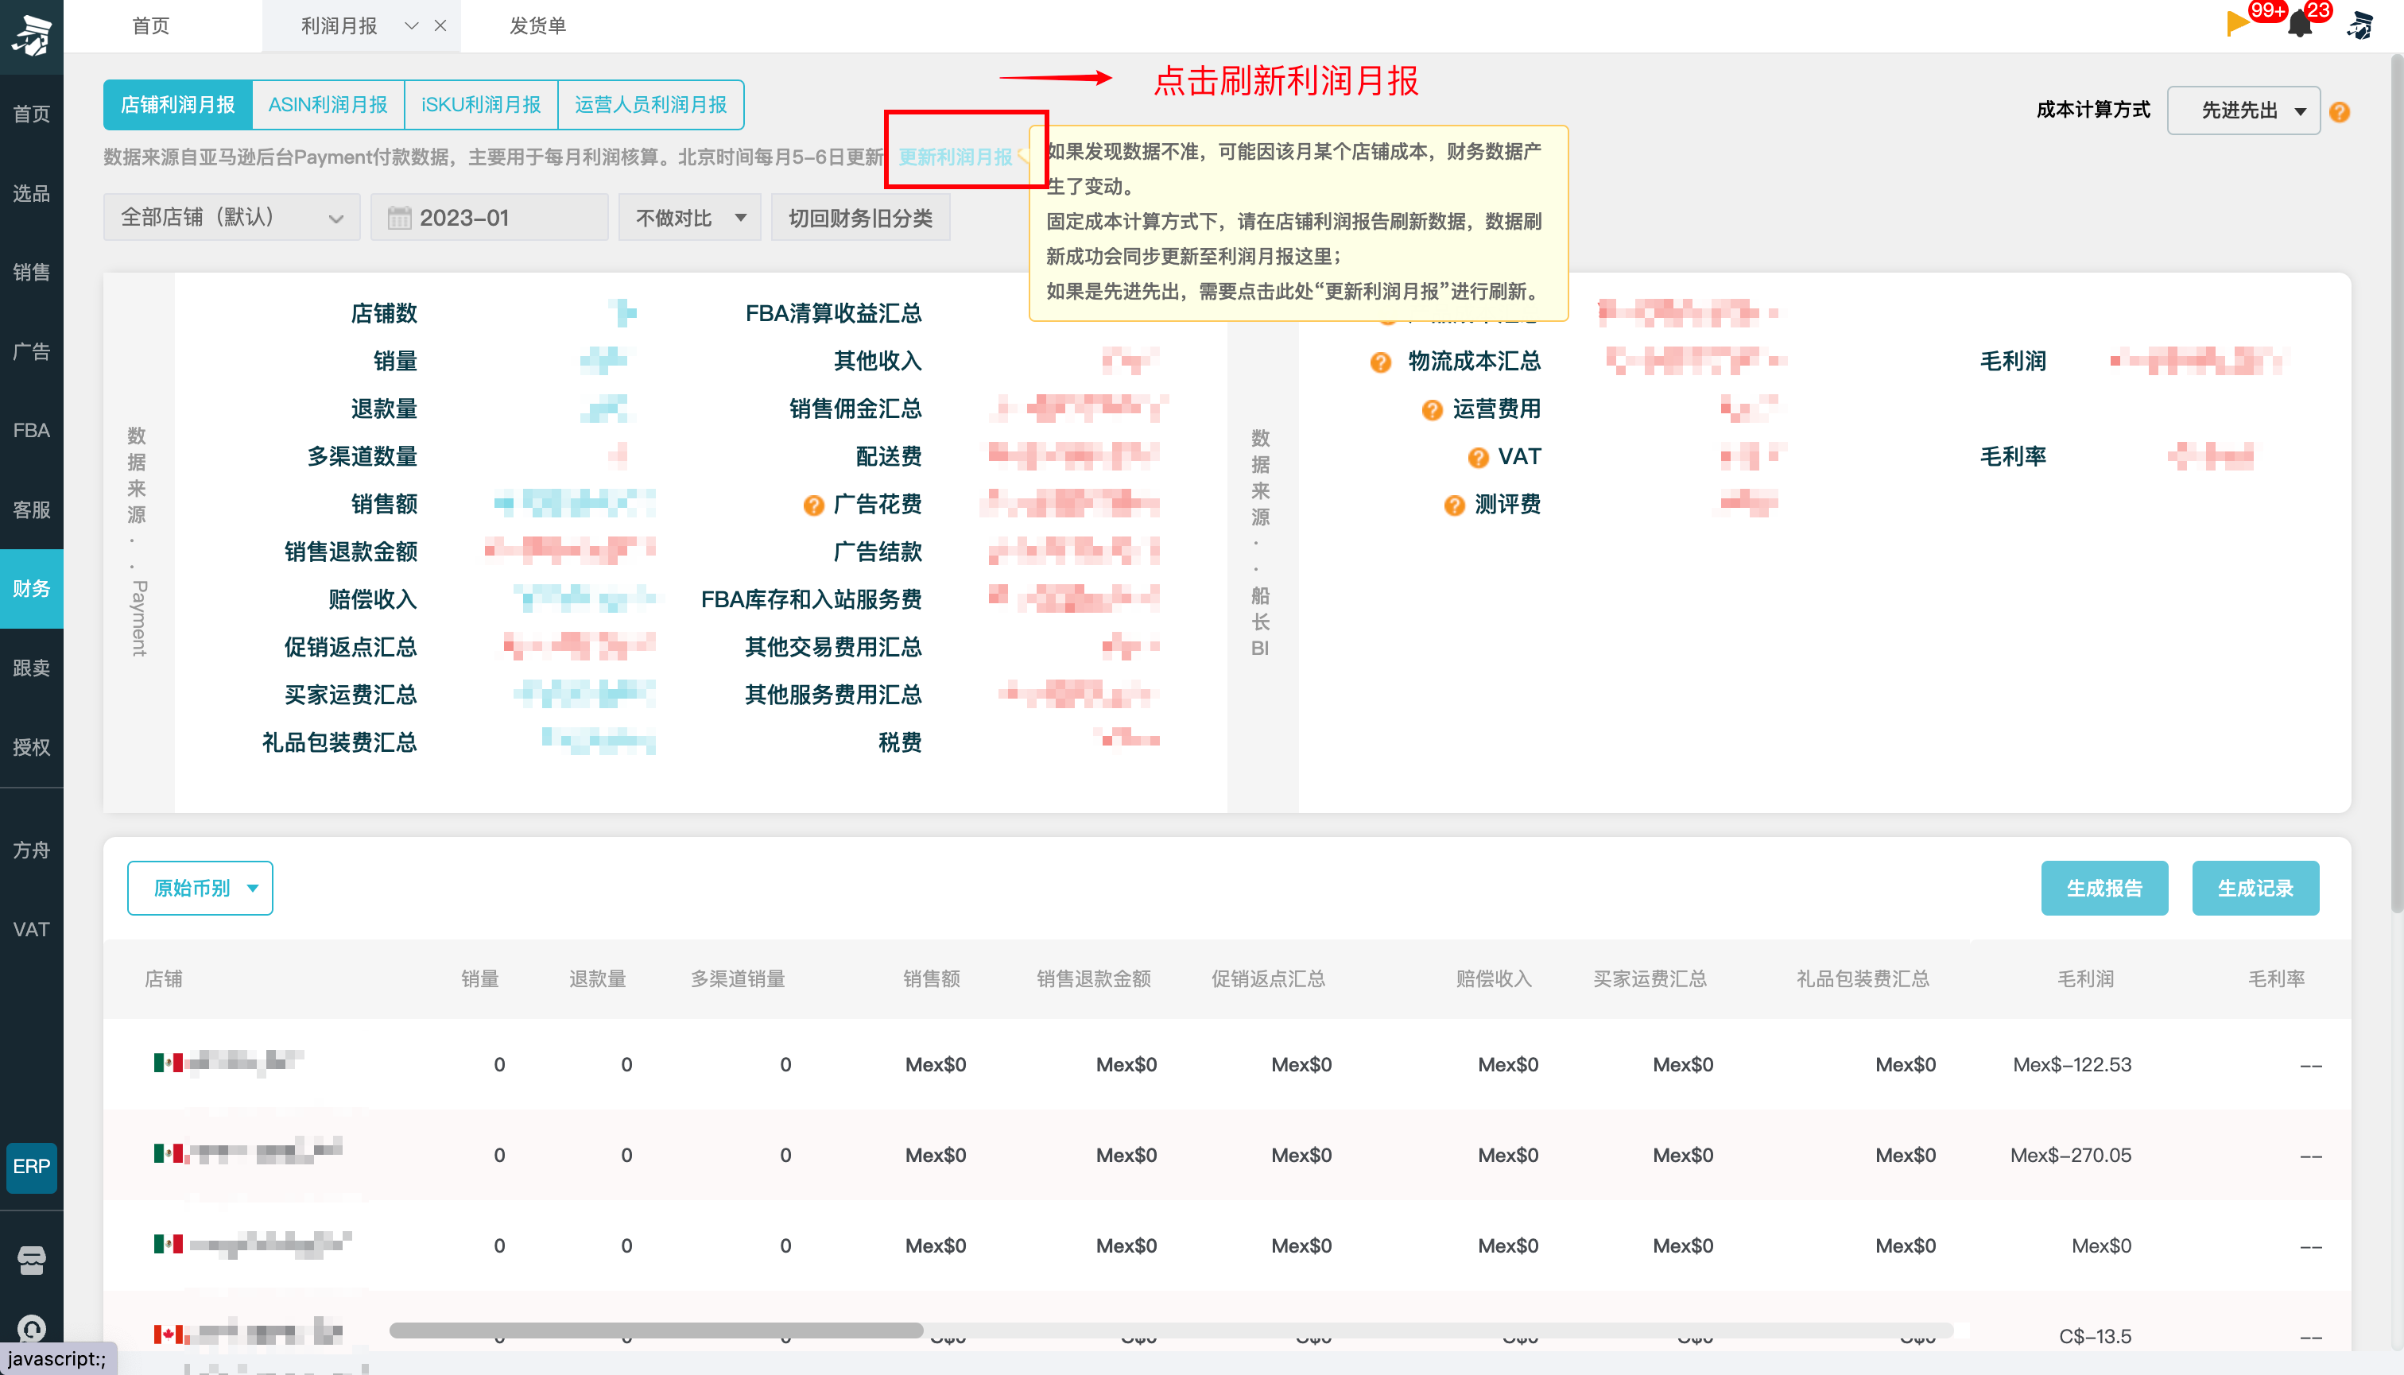Click the 多渠道销量 column header
Screen dimensions: 2404x1375
[x=738, y=978]
